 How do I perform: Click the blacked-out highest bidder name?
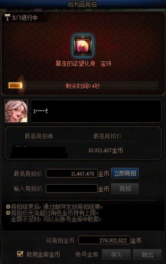tap(39, 152)
